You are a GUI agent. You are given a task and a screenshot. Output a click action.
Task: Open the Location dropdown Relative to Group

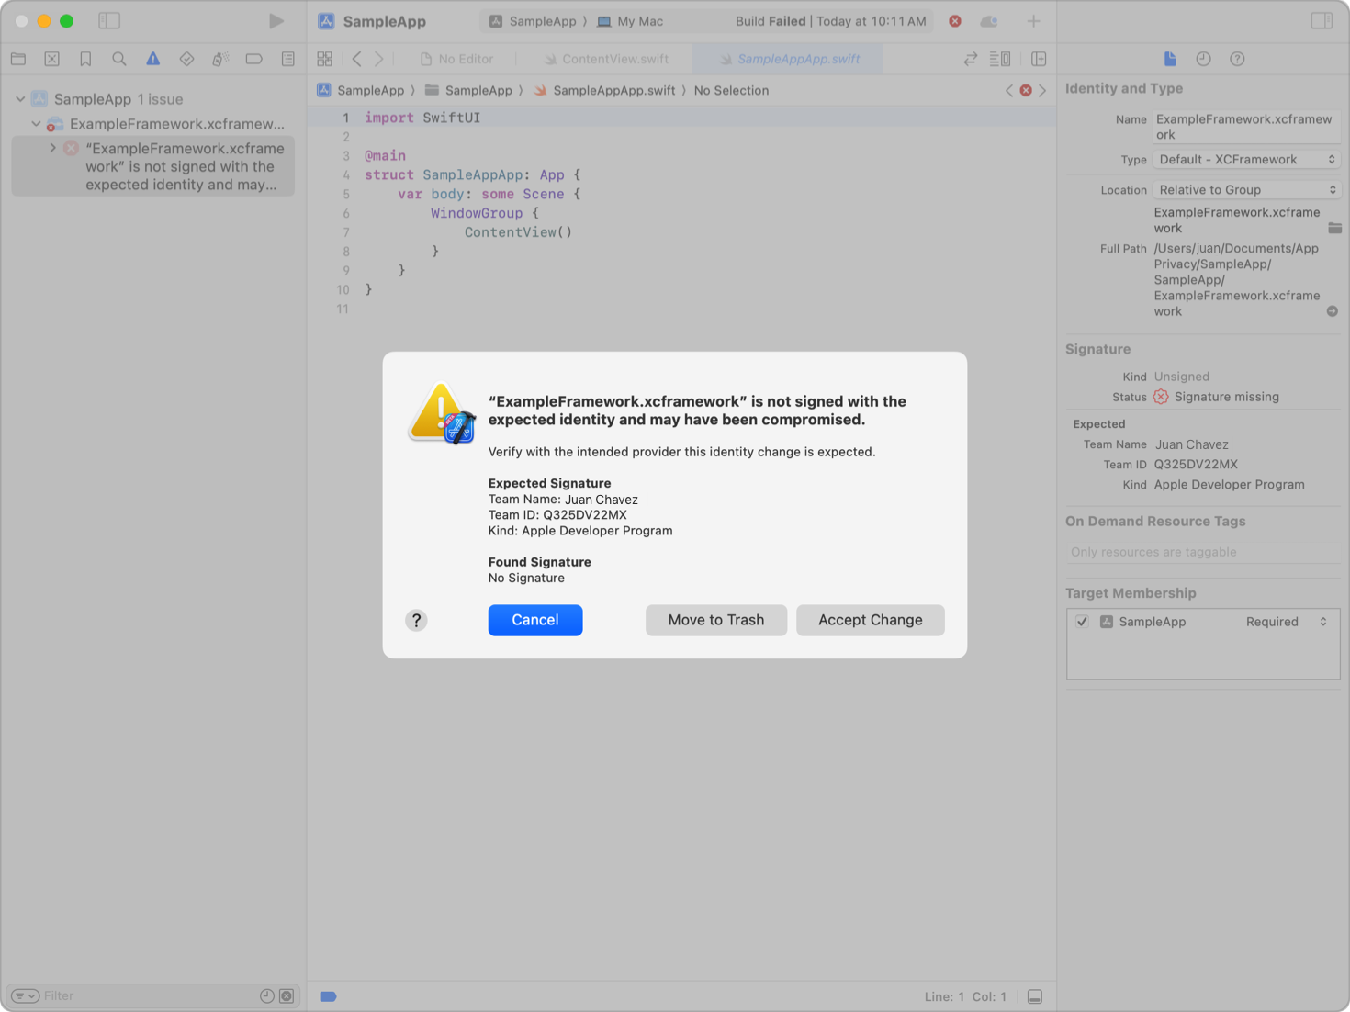coord(1245,190)
